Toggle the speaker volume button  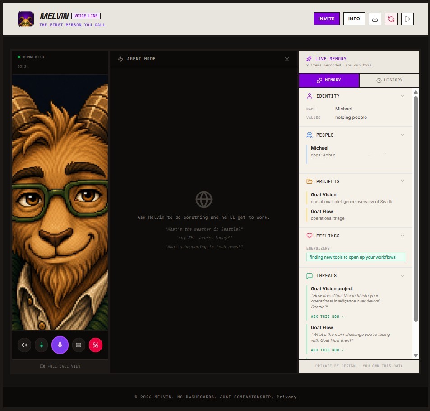coord(24,345)
